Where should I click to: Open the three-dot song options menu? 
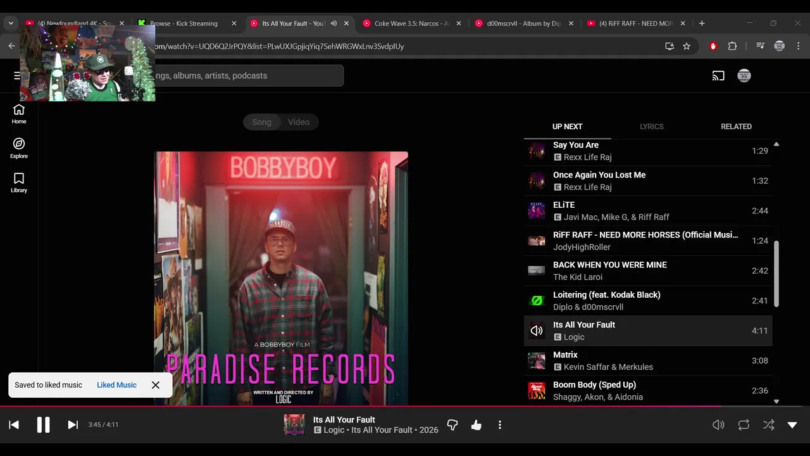pyautogui.click(x=500, y=425)
